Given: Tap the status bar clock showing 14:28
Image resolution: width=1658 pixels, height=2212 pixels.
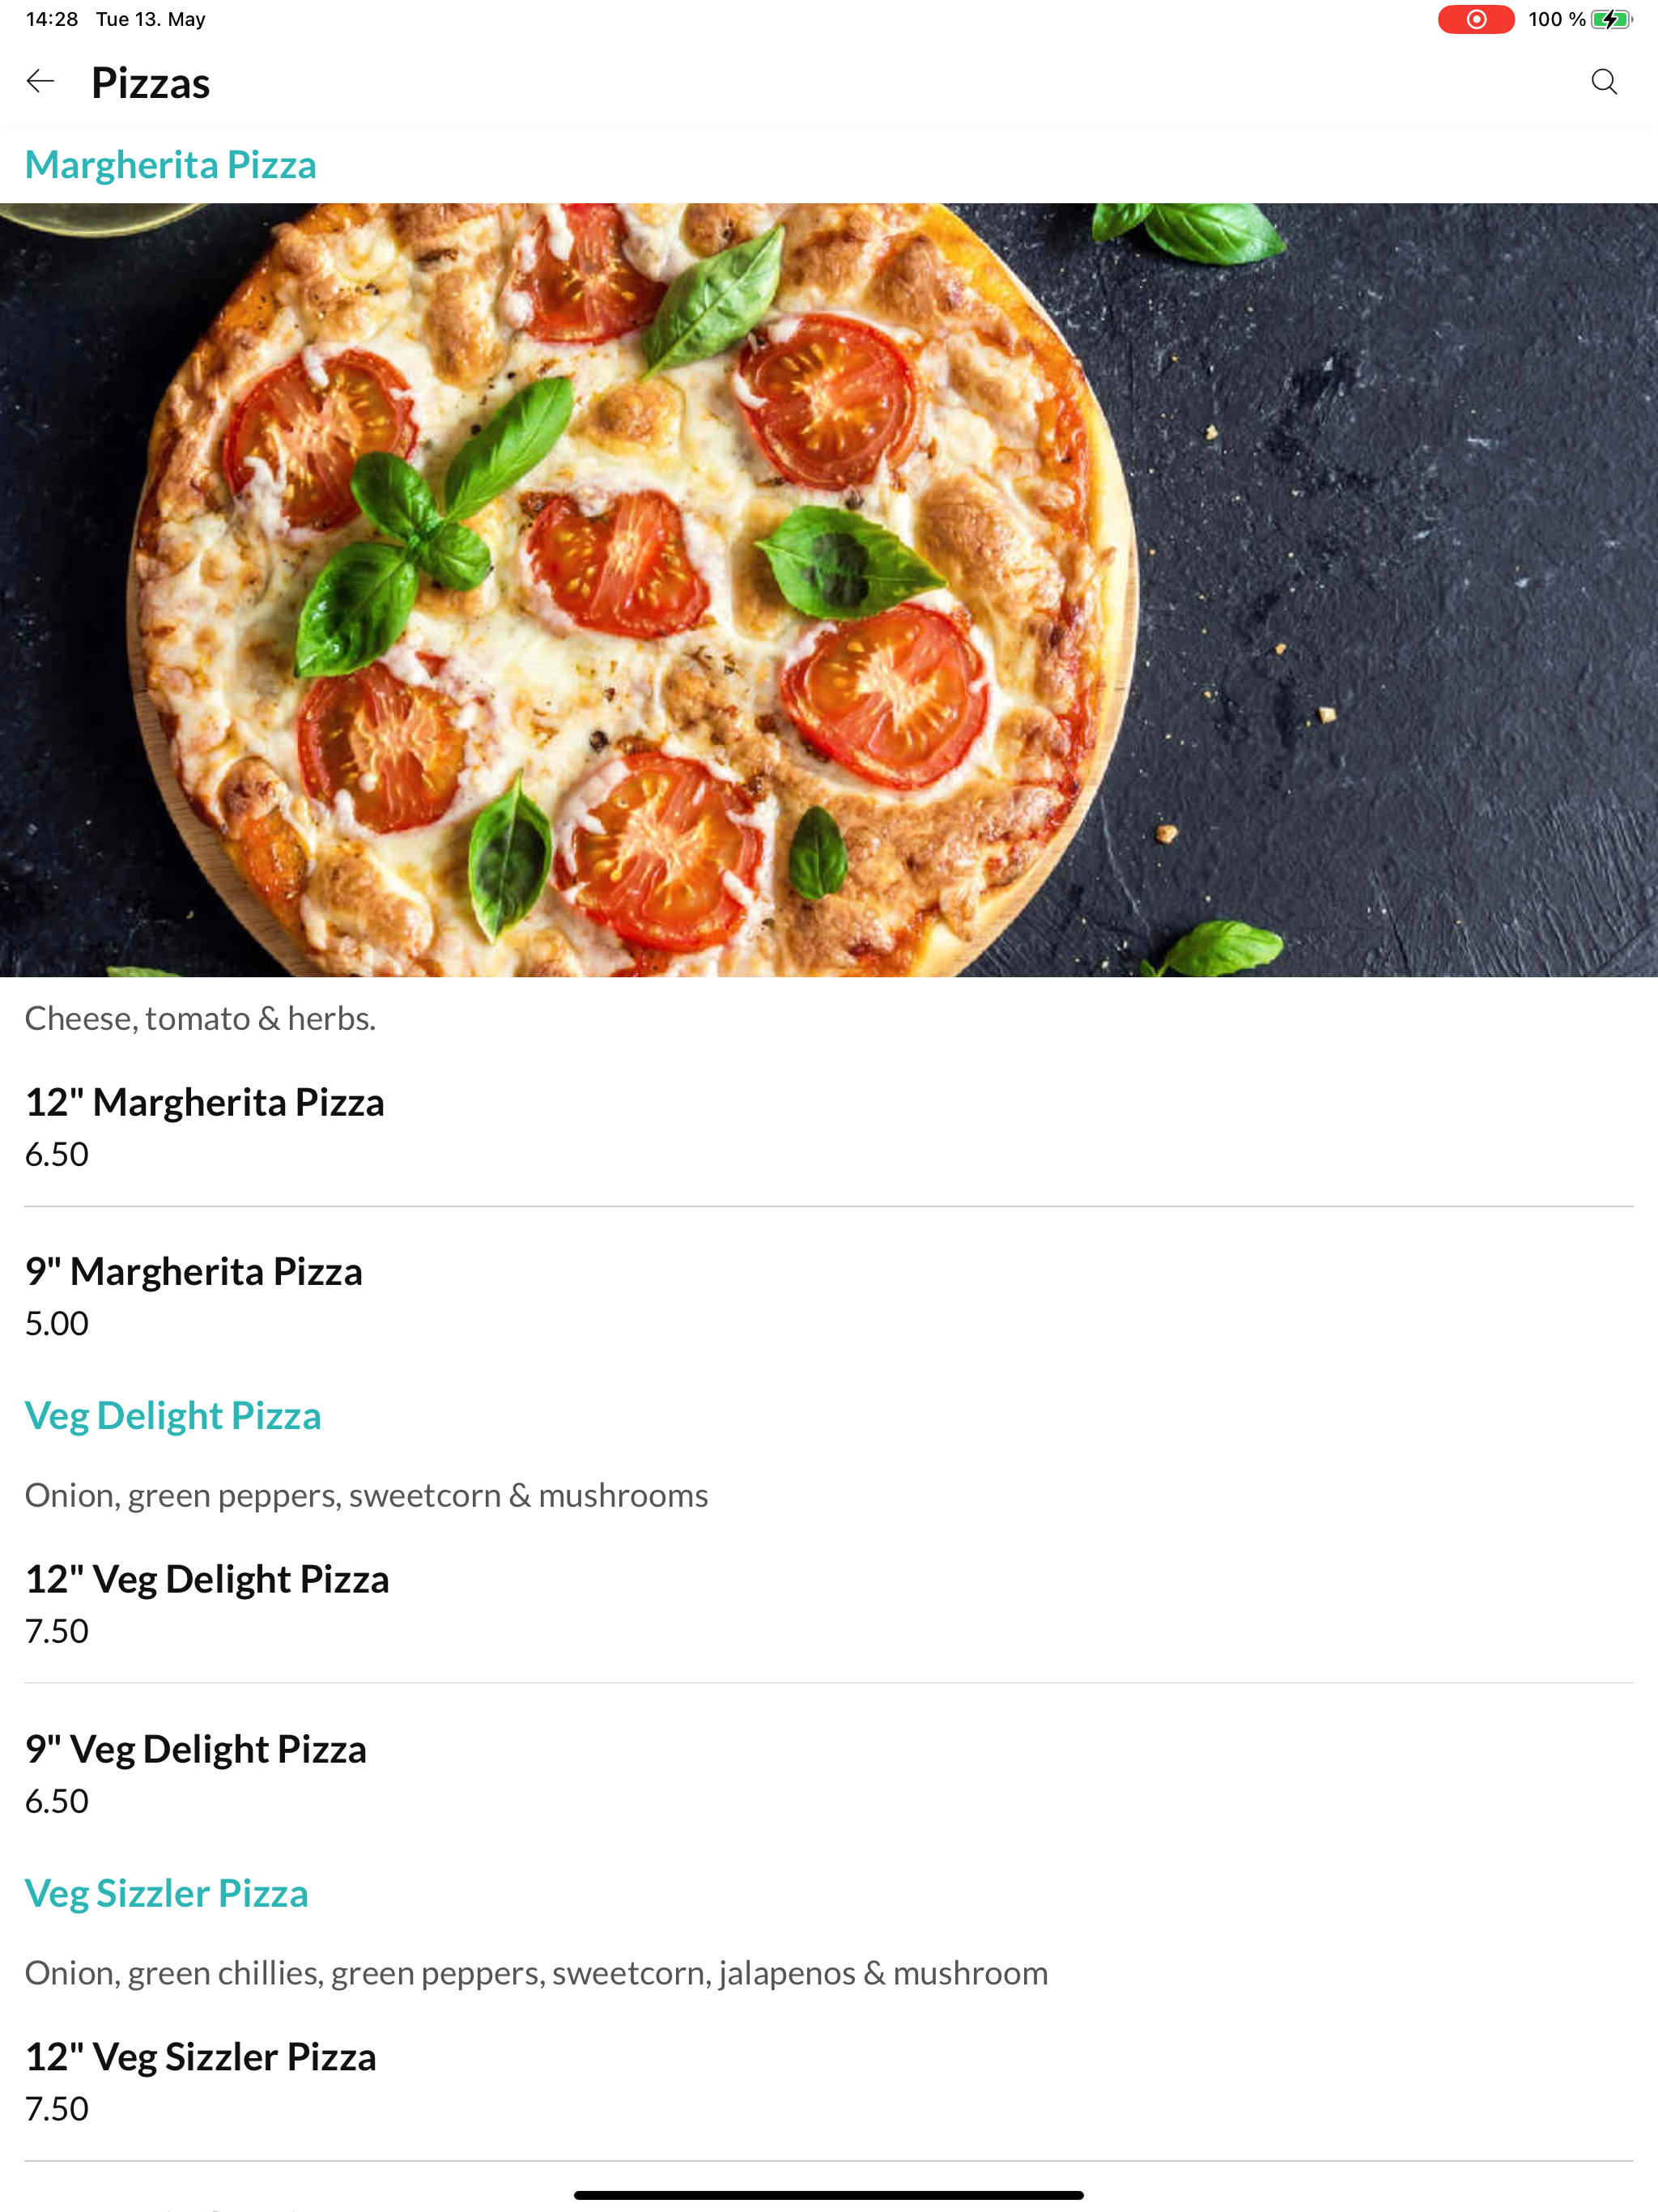Looking at the screenshot, I should pyautogui.click(x=52, y=19).
